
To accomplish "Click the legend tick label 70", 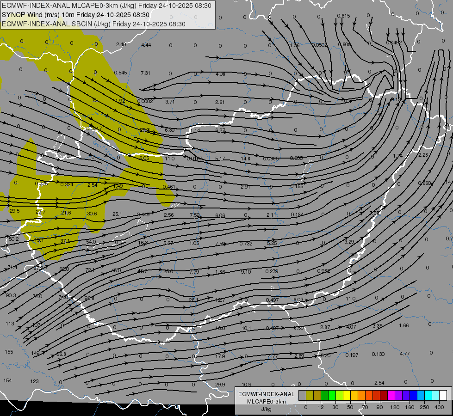I will pos(365,407).
